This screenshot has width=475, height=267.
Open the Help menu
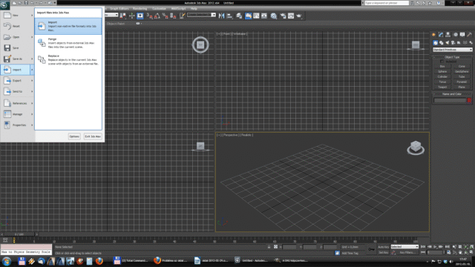[194, 8]
